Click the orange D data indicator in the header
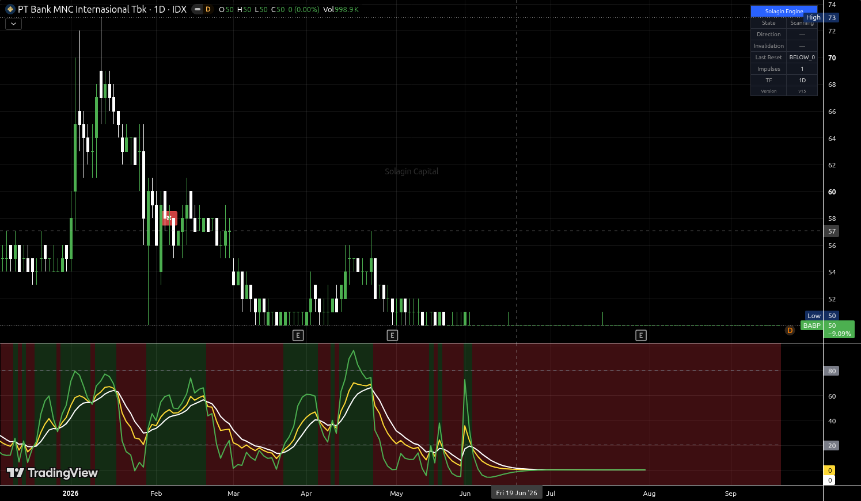The height and width of the screenshot is (501, 861). pos(208,9)
